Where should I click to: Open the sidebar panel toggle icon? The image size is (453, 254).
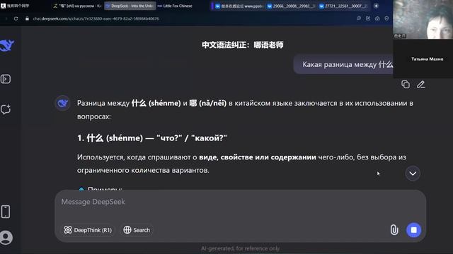coord(6,79)
